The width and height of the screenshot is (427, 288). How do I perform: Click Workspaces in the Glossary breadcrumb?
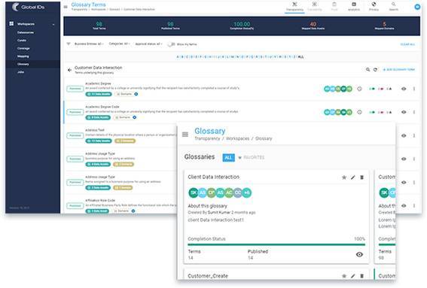click(237, 138)
